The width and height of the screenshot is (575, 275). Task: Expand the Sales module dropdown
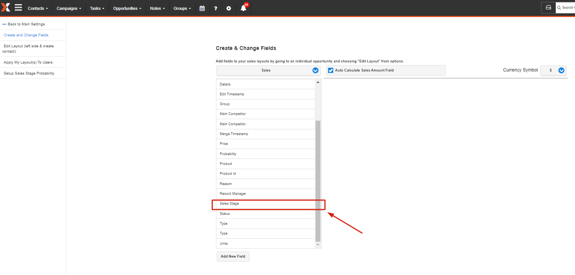(x=315, y=70)
